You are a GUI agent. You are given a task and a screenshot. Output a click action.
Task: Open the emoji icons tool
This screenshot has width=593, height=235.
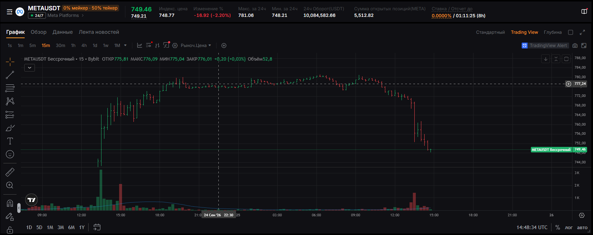point(10,154)
